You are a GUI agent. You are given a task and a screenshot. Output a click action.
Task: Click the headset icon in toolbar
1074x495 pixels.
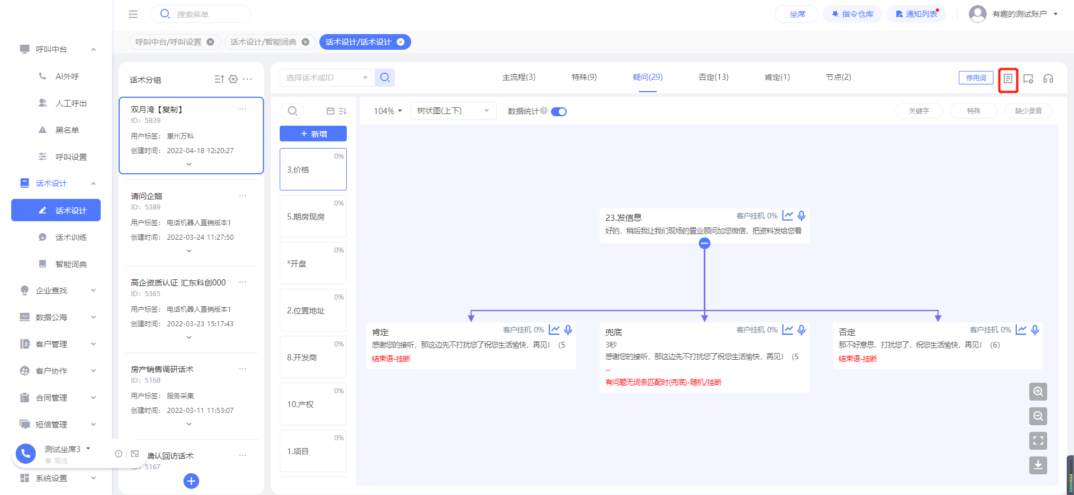(x=1048, y=79)
